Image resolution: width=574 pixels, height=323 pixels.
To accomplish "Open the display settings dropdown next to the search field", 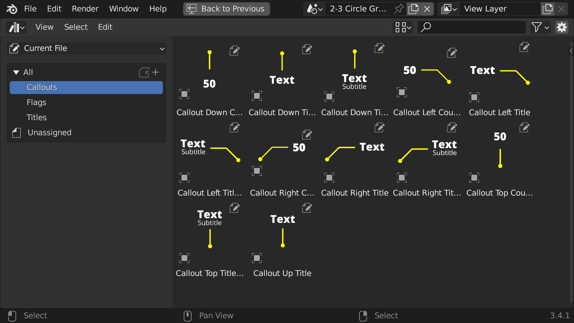I will [403, 27].
